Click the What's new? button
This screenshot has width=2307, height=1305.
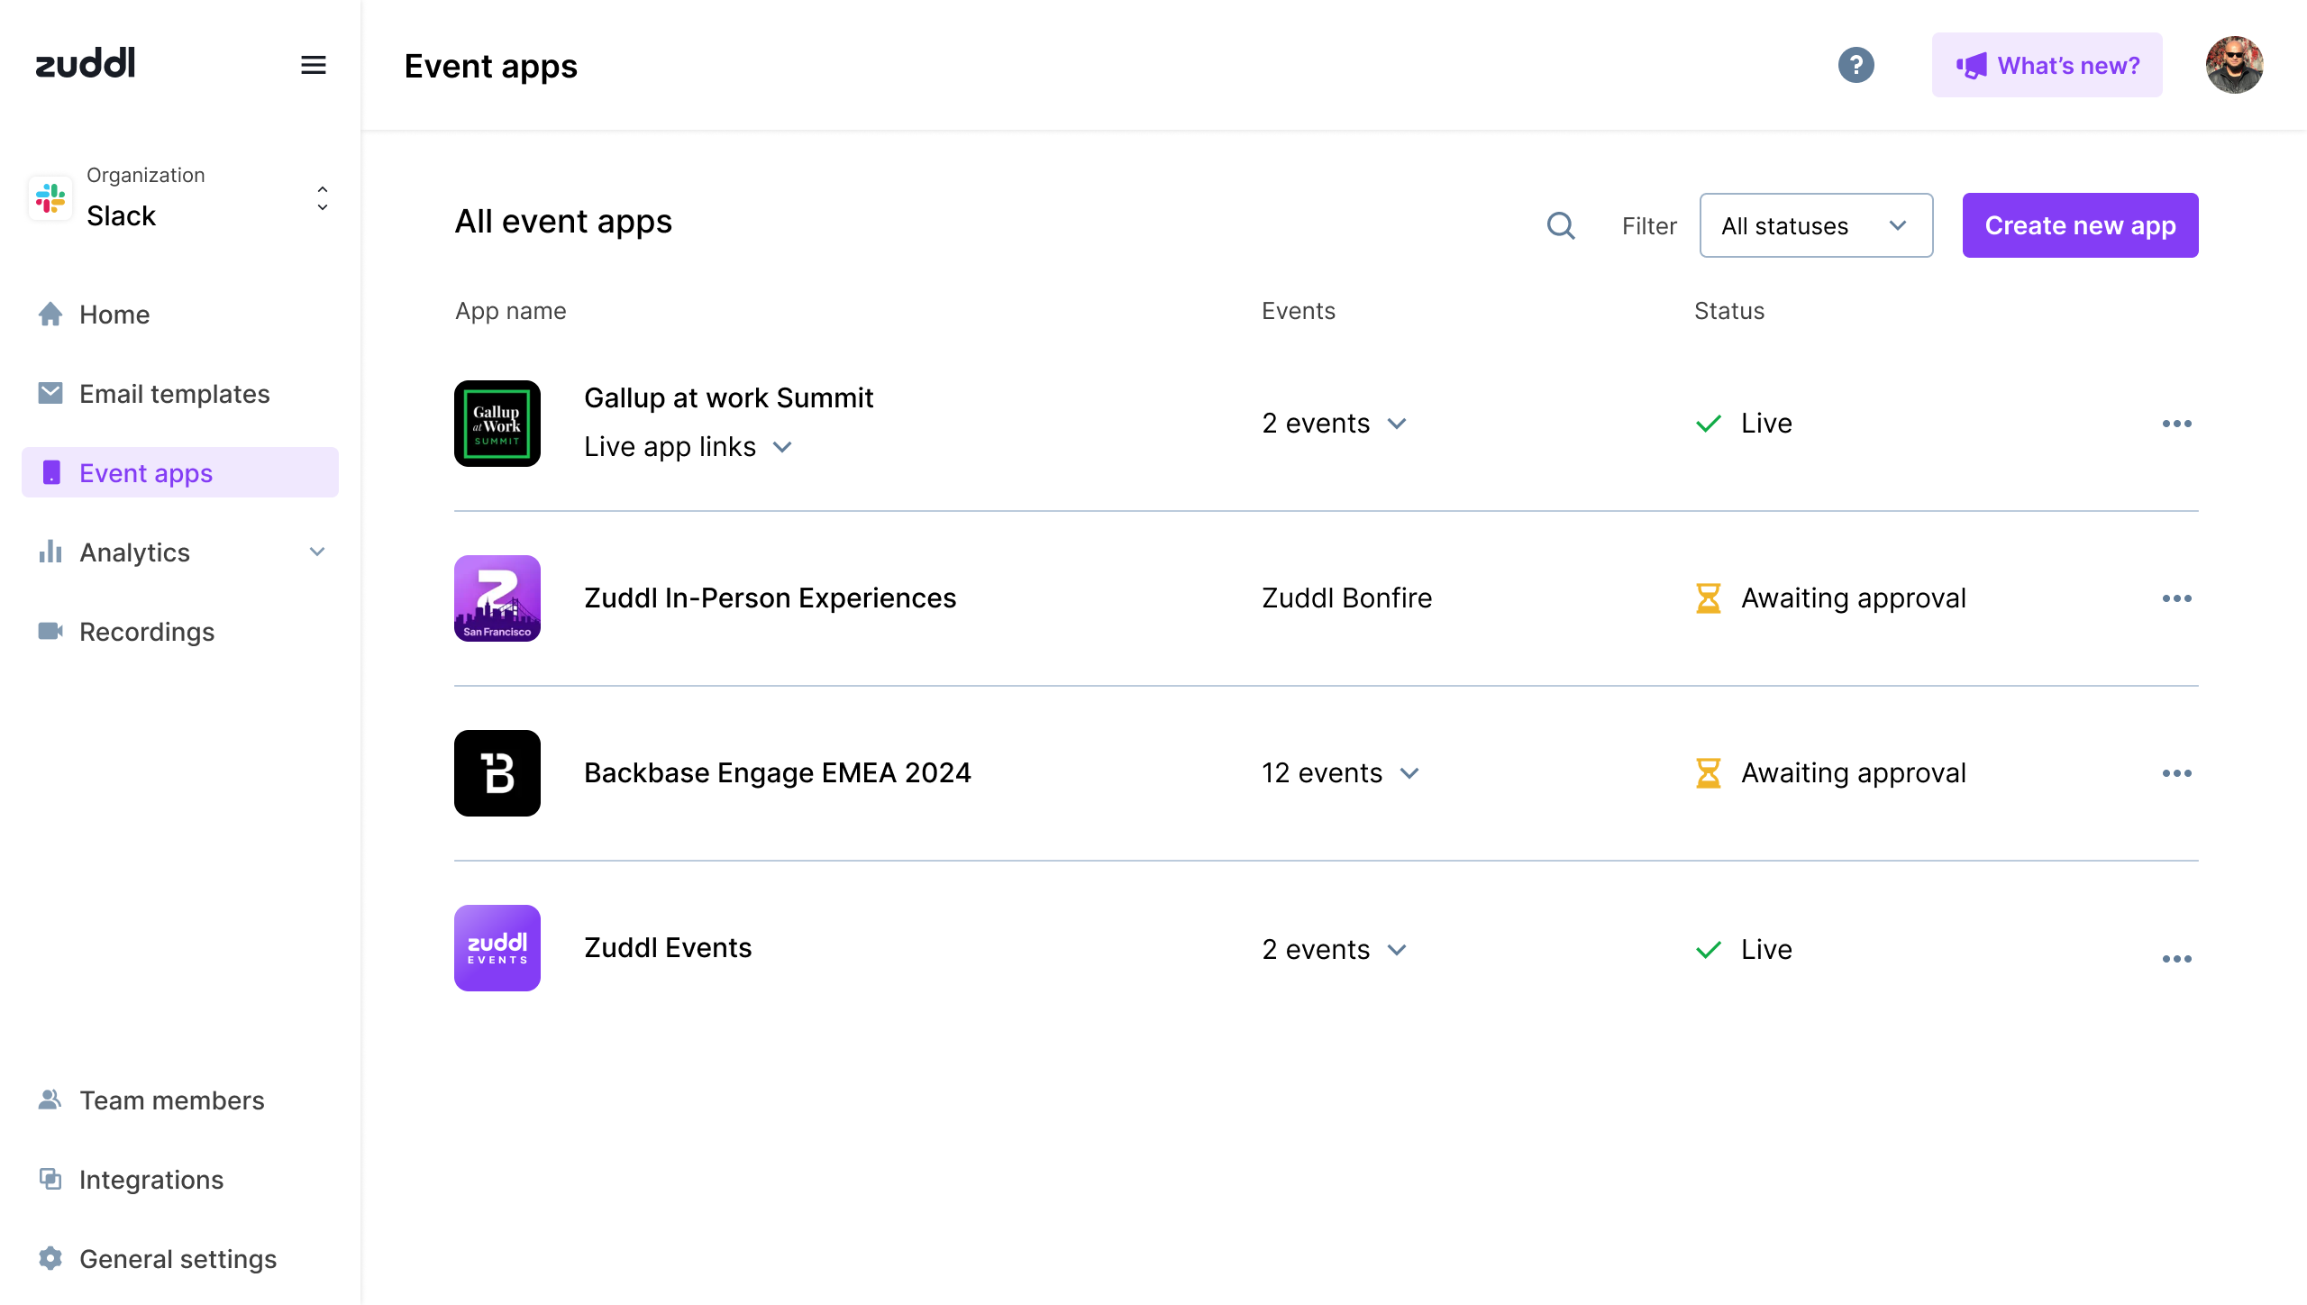[2047, 65]
